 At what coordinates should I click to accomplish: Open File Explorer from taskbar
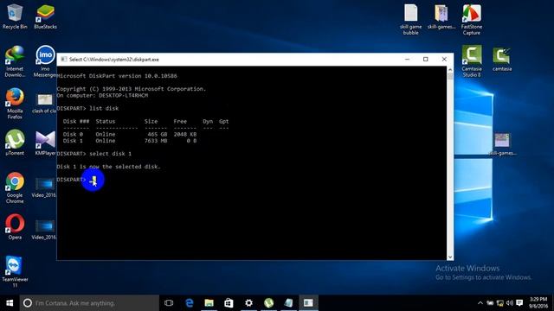tap(209, 303)
